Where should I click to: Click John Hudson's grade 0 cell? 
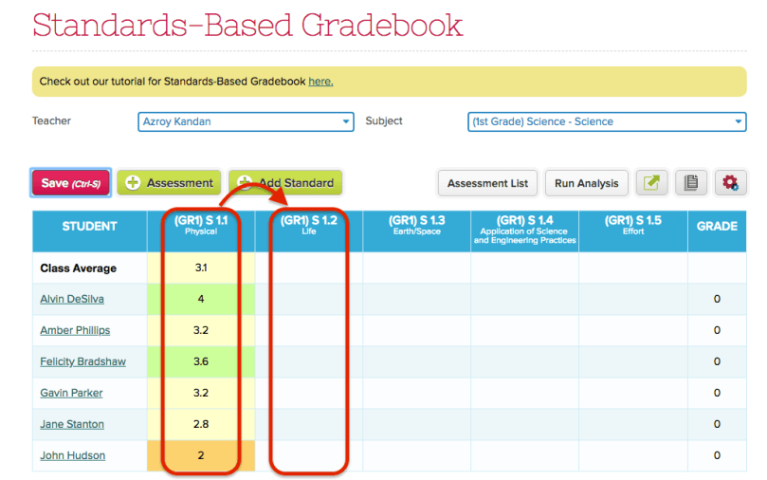pyautogui.click(x=717, y=455)
